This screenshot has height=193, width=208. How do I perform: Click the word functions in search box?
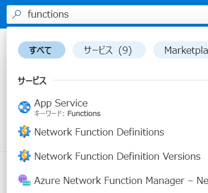[x=48, y=14]
